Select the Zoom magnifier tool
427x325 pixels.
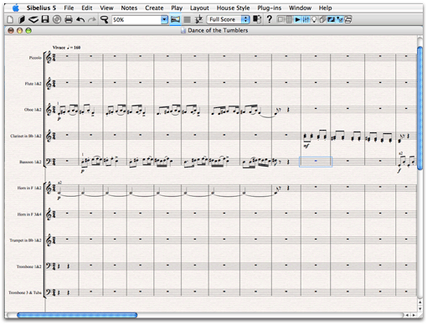(x=105, y=19)
